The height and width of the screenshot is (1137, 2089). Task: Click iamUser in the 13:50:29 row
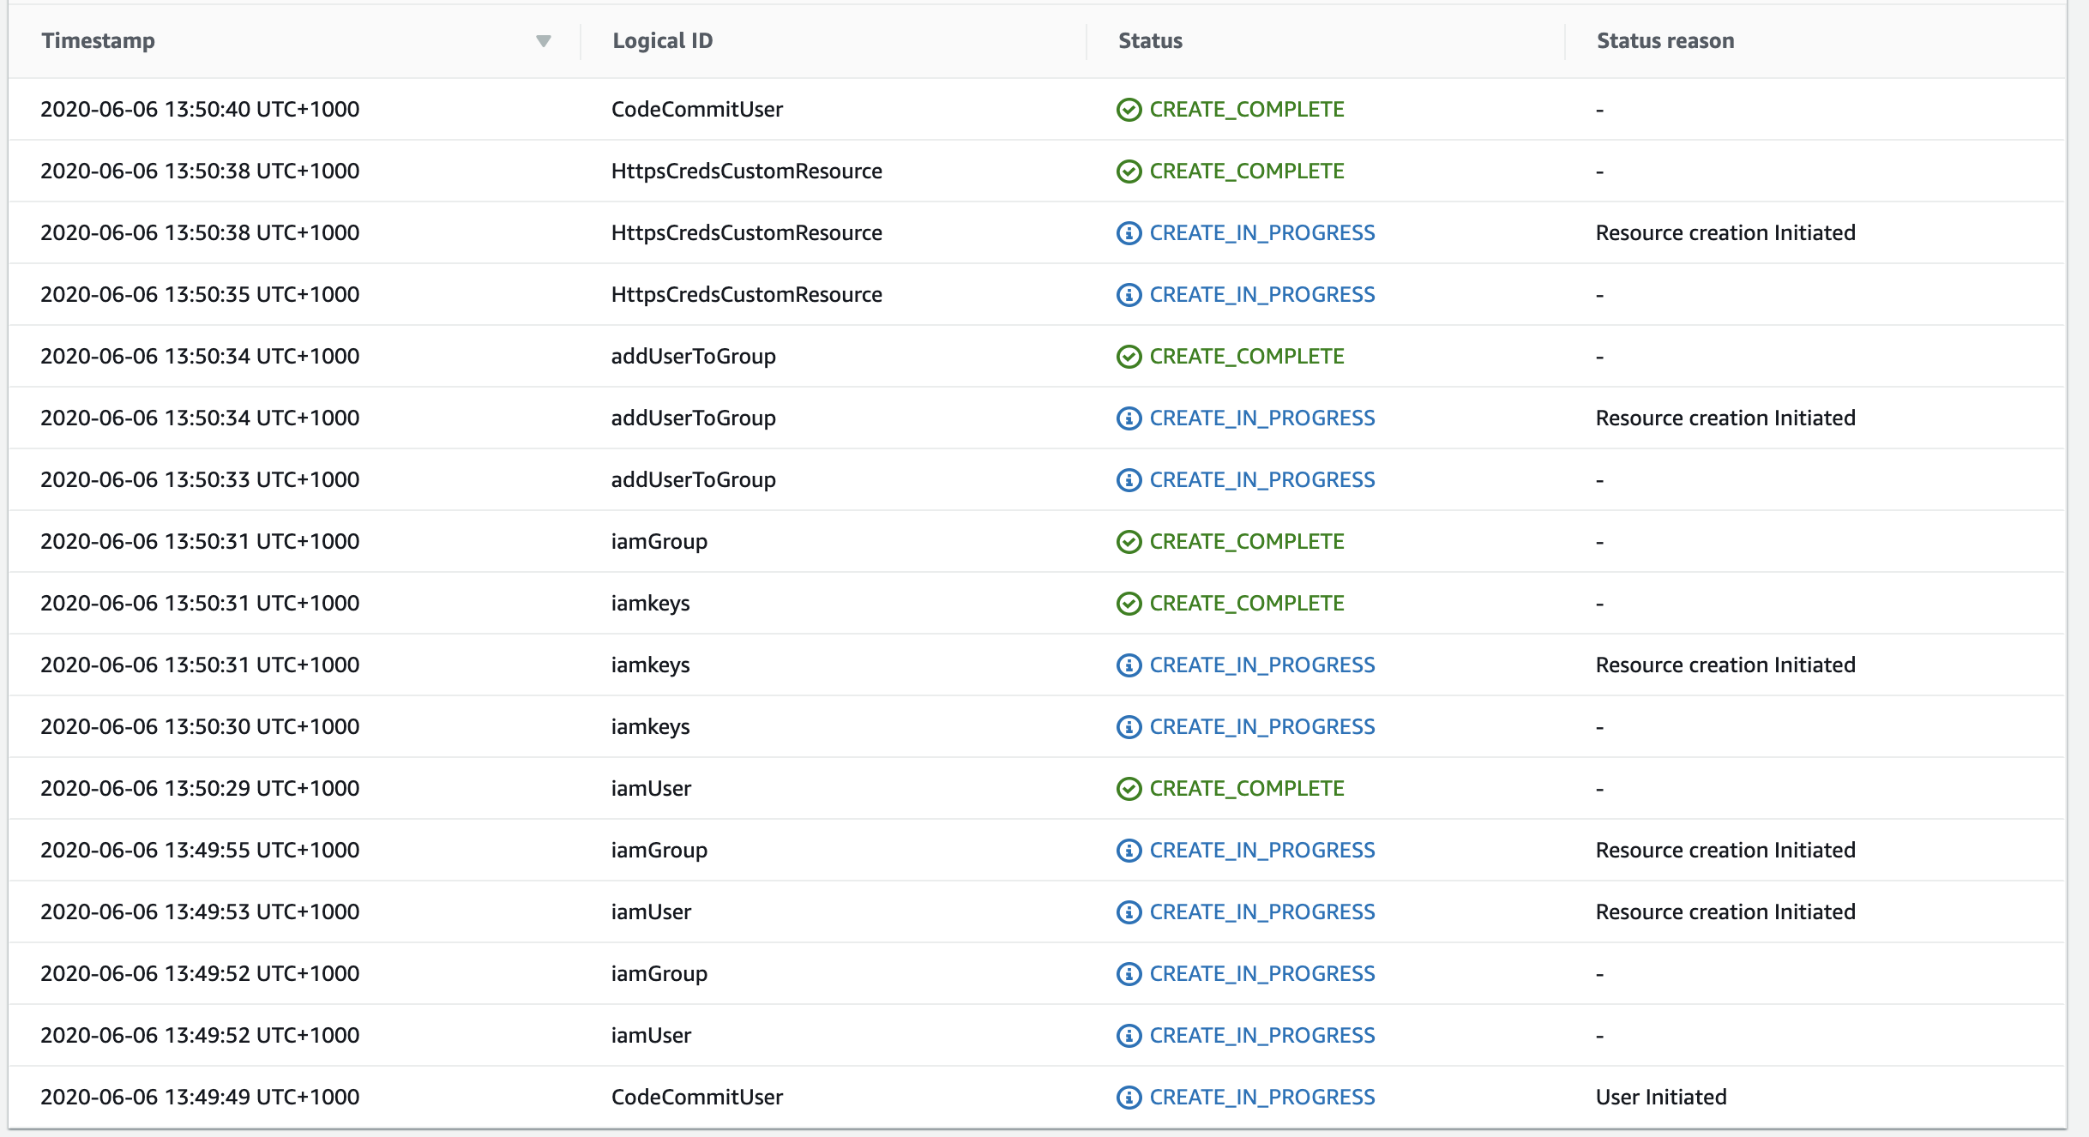(651, 789)
